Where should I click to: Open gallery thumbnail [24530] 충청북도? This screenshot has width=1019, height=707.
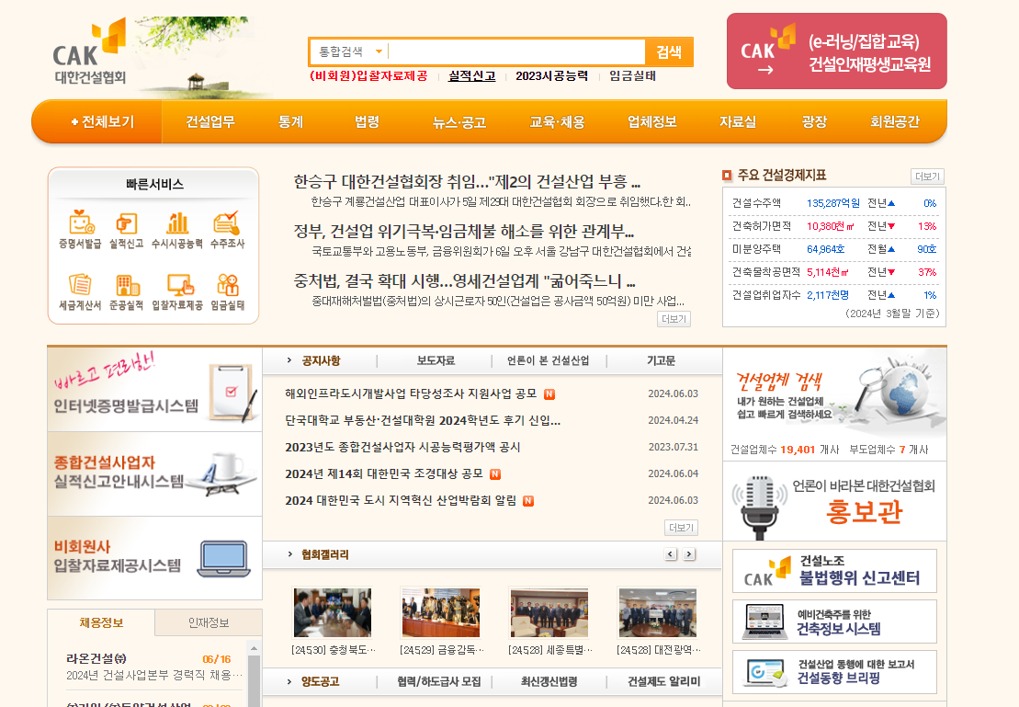pyautogui.click(x=333, y=612)
